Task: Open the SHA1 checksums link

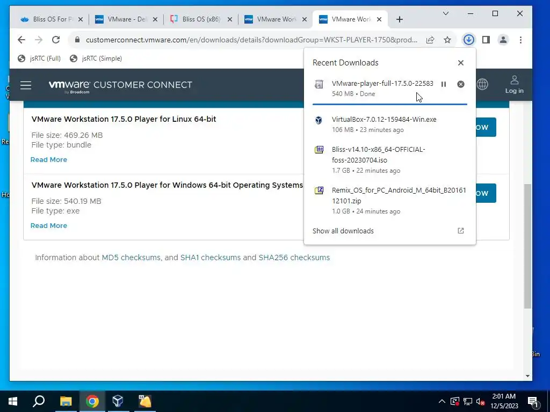Action: click(211, 257)
